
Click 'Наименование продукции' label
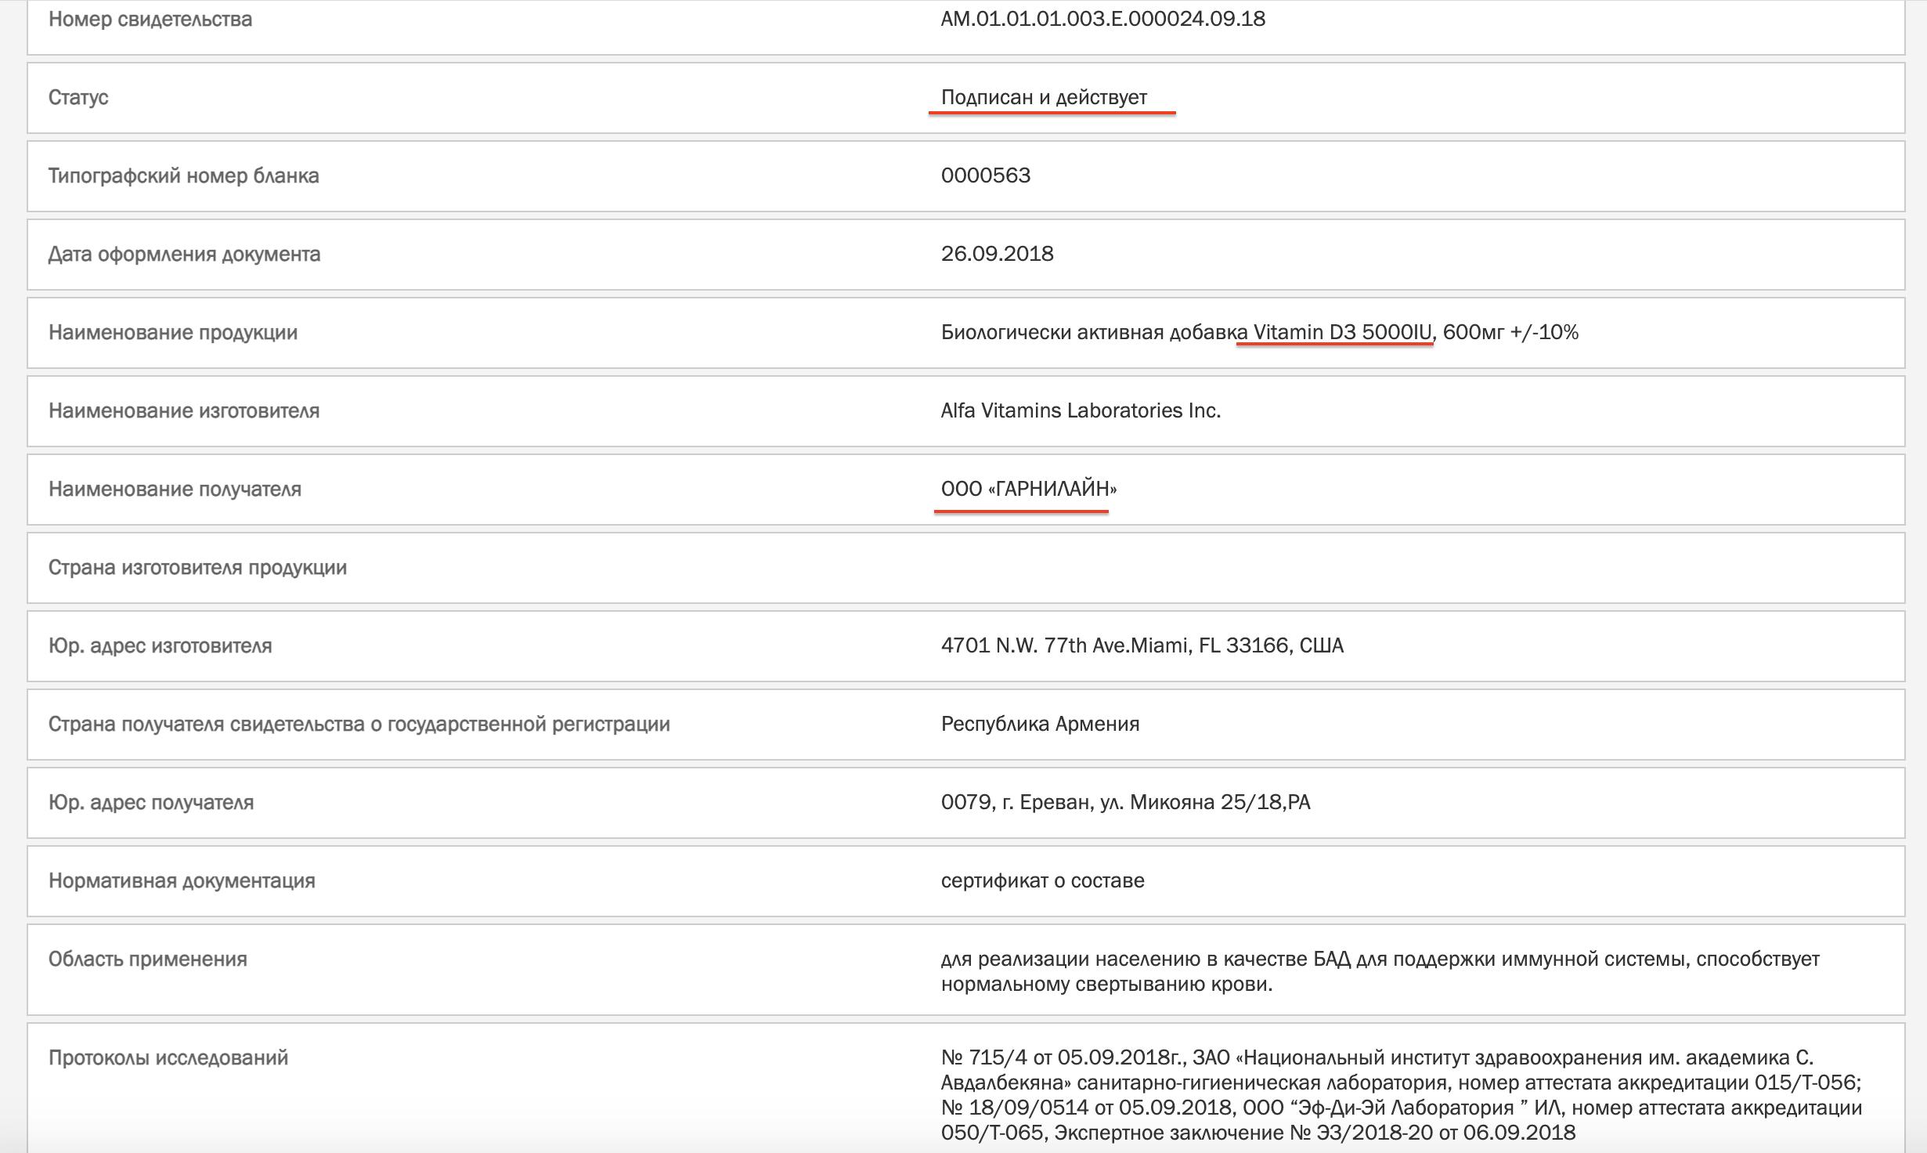173,332
